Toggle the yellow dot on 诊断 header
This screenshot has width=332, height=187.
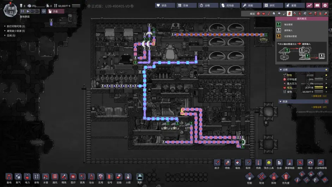point(326,70)
